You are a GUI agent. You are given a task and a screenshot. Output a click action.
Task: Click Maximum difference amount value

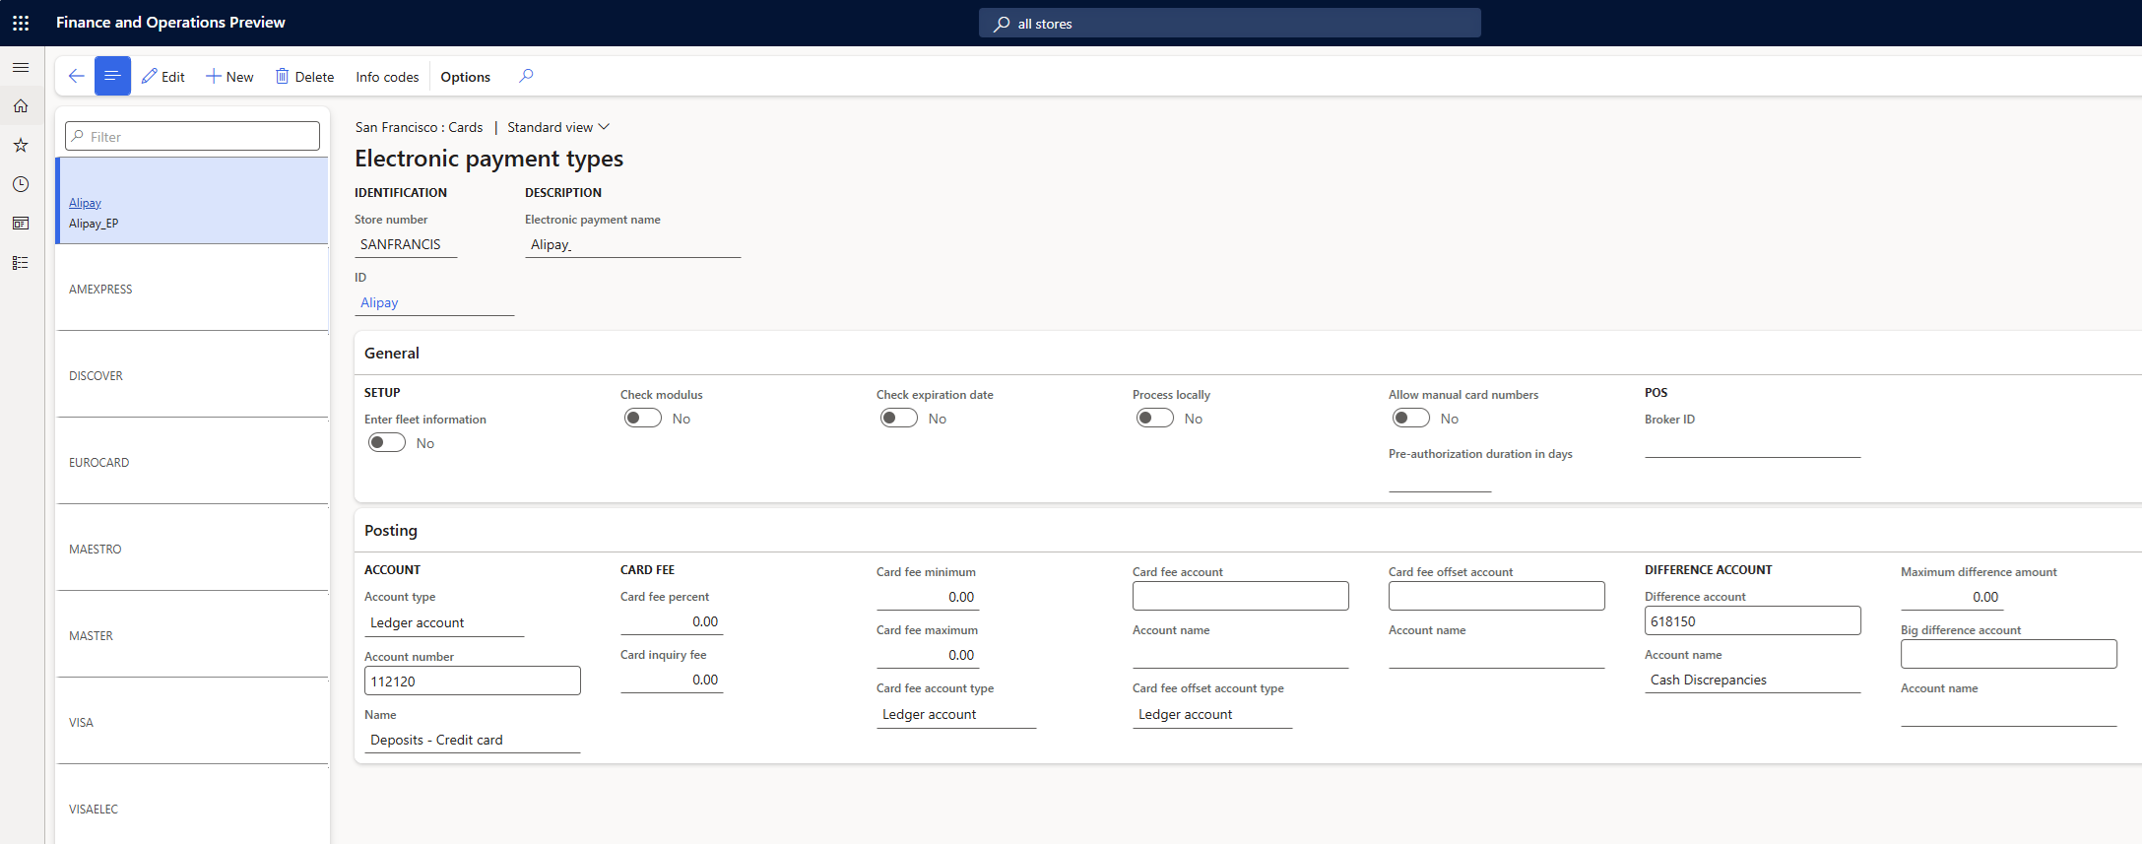point(1952,598)
